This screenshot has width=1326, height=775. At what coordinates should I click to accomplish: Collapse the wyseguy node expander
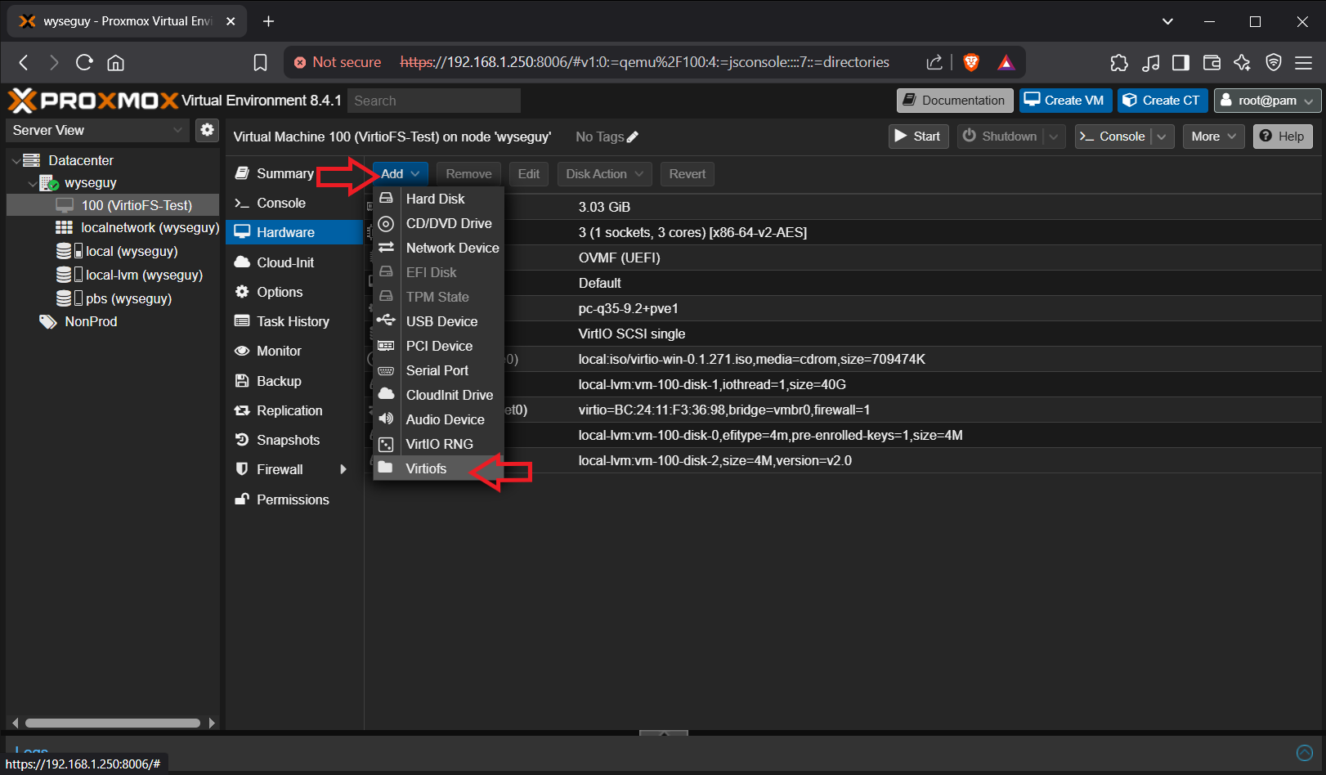(32, 183)
